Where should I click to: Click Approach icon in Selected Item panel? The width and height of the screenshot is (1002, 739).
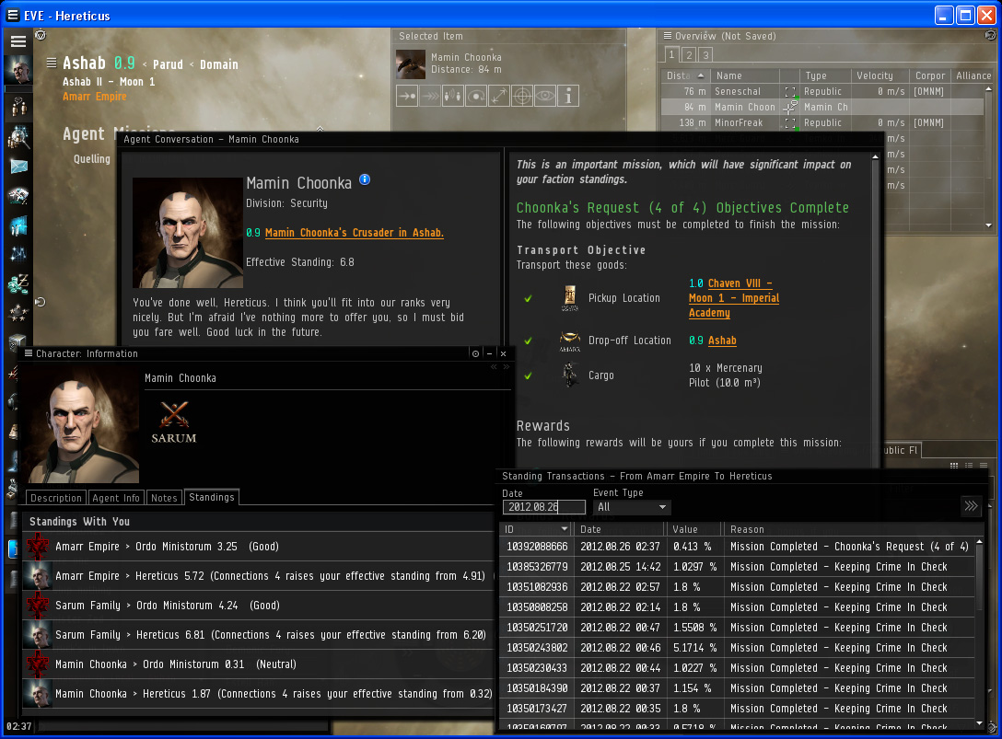pyautogui.click(x=407, y=96)
